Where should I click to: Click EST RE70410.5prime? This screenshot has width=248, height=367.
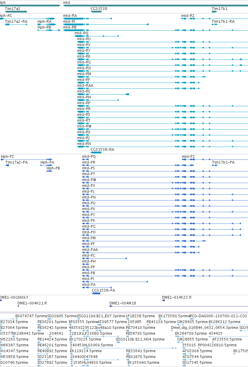[140, 328]
